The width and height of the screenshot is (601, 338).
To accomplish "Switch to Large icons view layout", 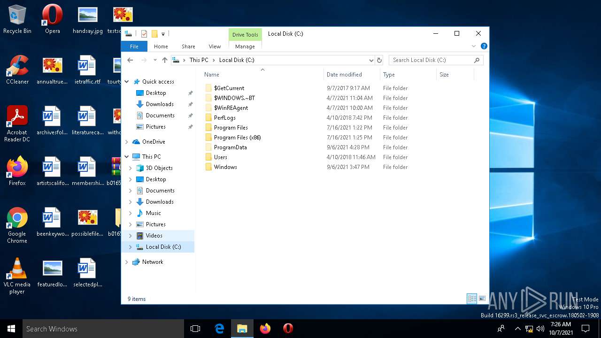I will (x=482, y=299).
